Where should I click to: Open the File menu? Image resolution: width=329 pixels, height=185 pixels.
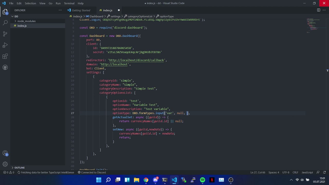click(11, 3)
